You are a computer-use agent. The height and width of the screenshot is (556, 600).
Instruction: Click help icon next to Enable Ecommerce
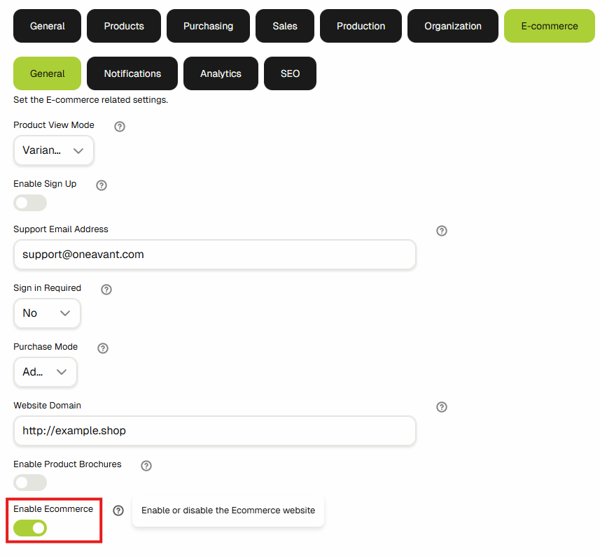[118, 511]
